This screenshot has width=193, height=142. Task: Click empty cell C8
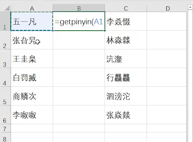(x=126, y=137)
